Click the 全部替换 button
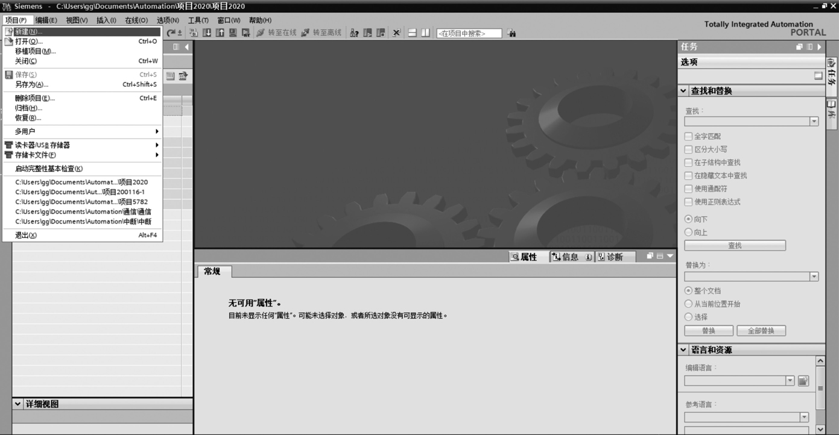839x435 pixels. 761,331
